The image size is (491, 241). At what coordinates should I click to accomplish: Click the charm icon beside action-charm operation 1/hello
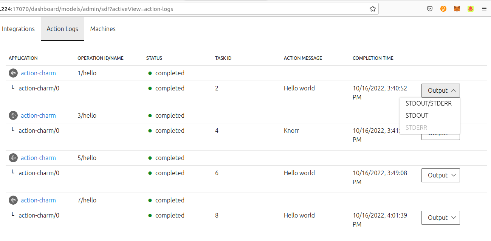tap(13, 73)
